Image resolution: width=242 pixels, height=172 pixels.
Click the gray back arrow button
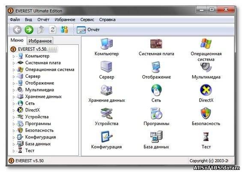point(17,30)
